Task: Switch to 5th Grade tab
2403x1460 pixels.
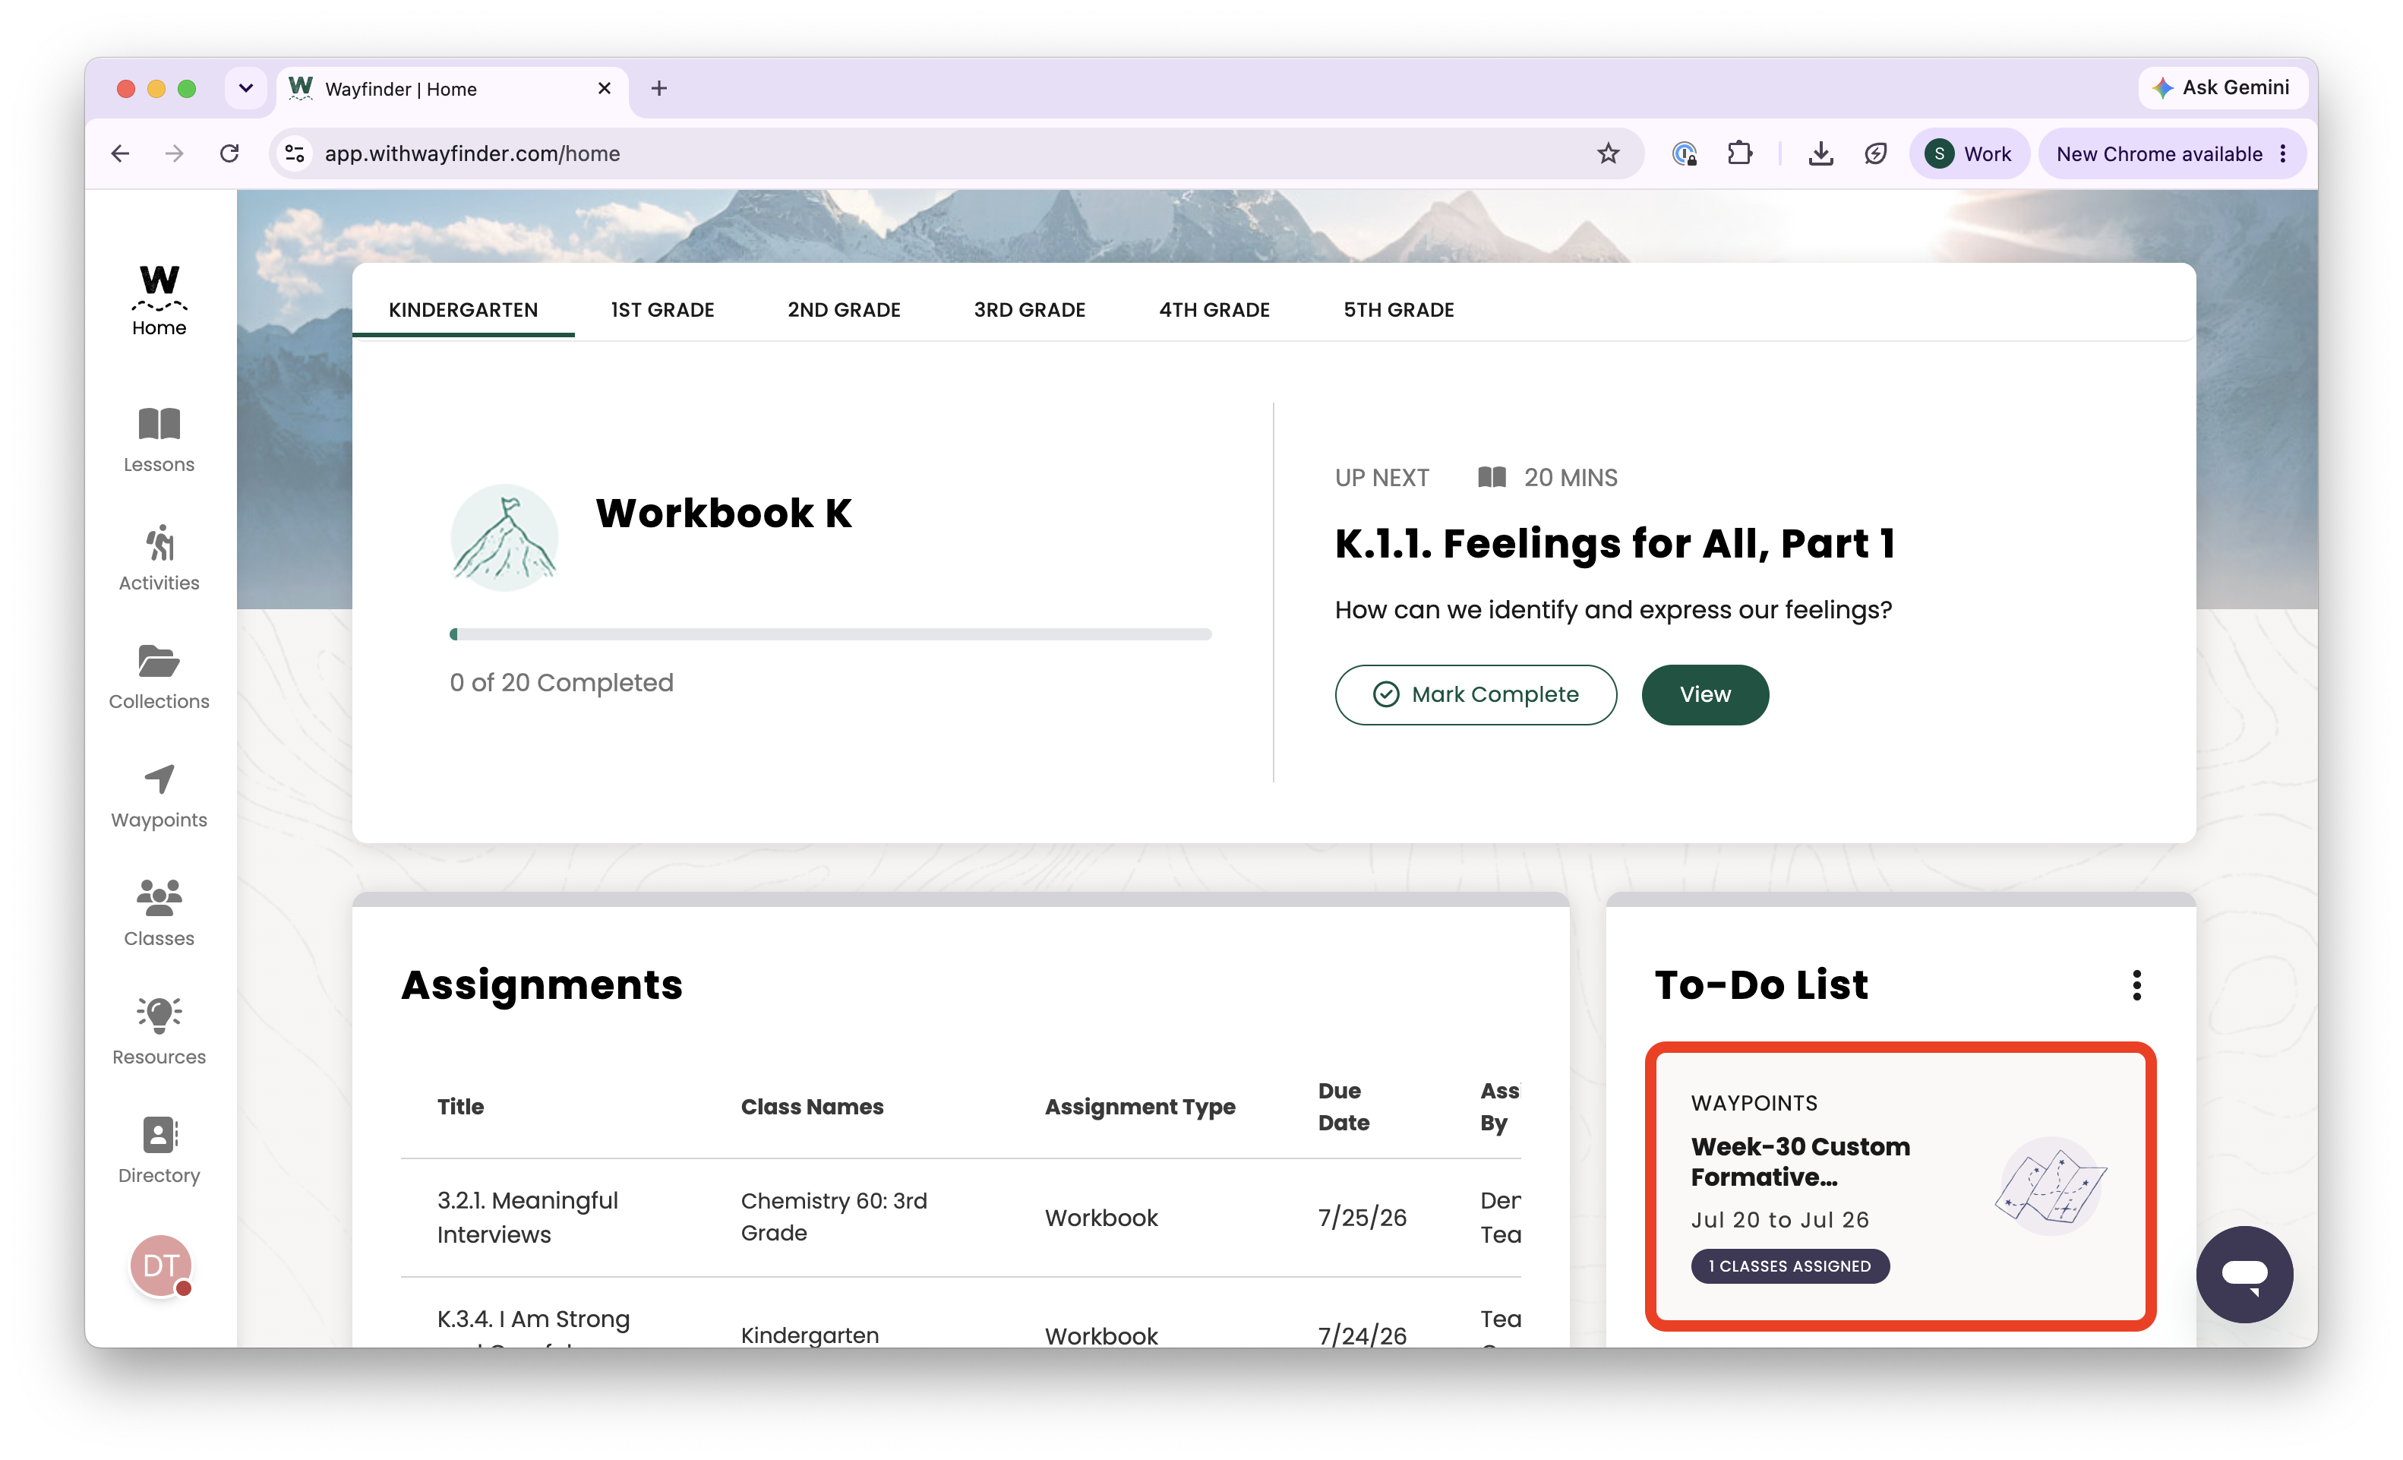Action: point(1398,309)
